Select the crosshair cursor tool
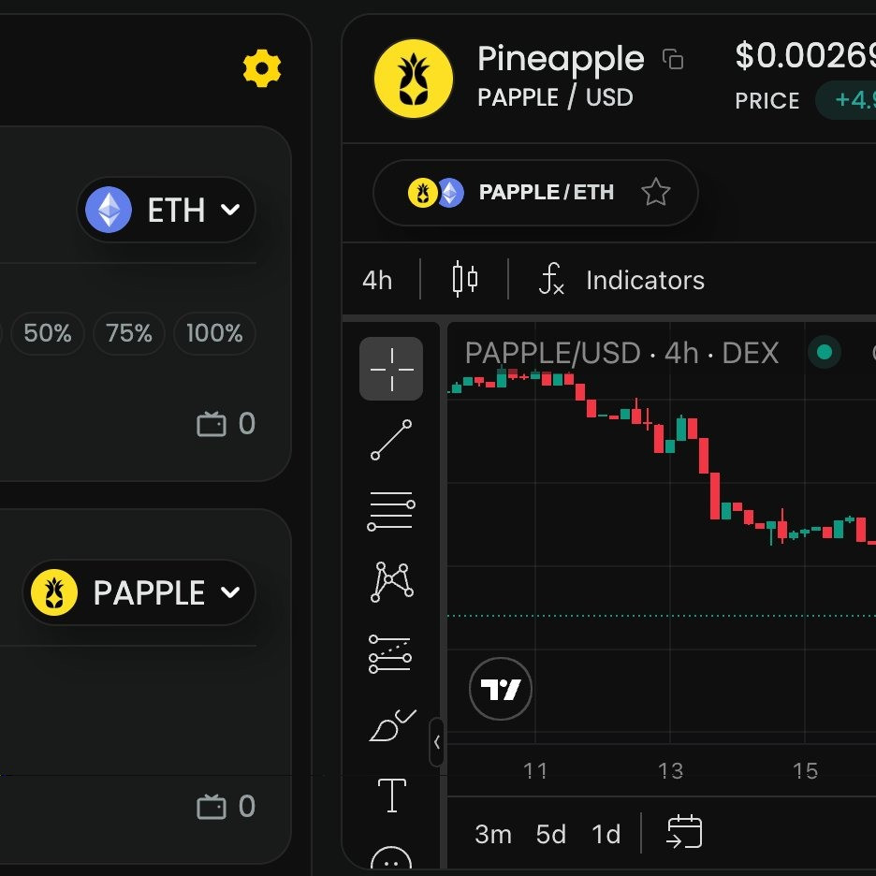Screen dimensions: 876x876 click(x=391, y=369)
